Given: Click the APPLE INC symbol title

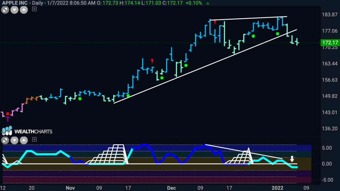Looking at the screenshot, I should click(x=15, y=3).
